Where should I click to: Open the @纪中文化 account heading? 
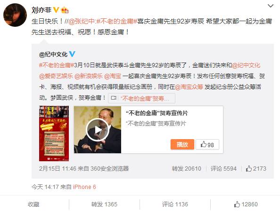click(x=53, y=54)
